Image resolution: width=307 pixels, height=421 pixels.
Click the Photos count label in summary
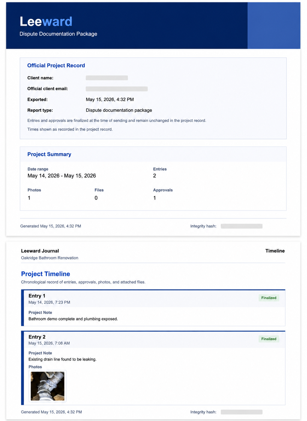coord(34,190)
